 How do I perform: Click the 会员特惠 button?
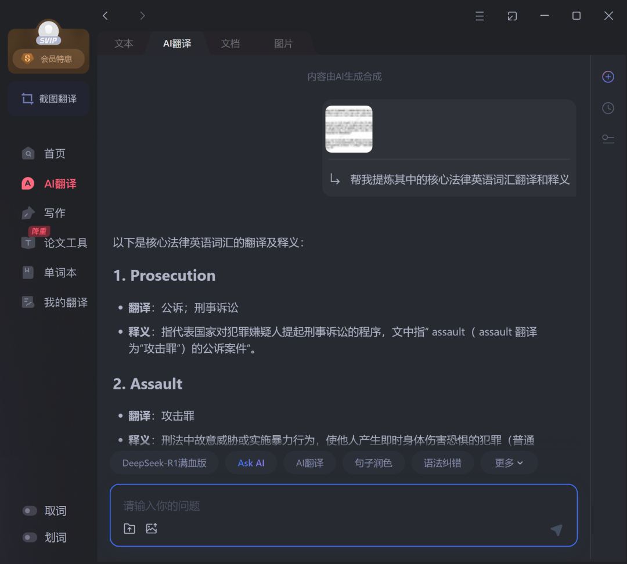[x=49, y=59]
